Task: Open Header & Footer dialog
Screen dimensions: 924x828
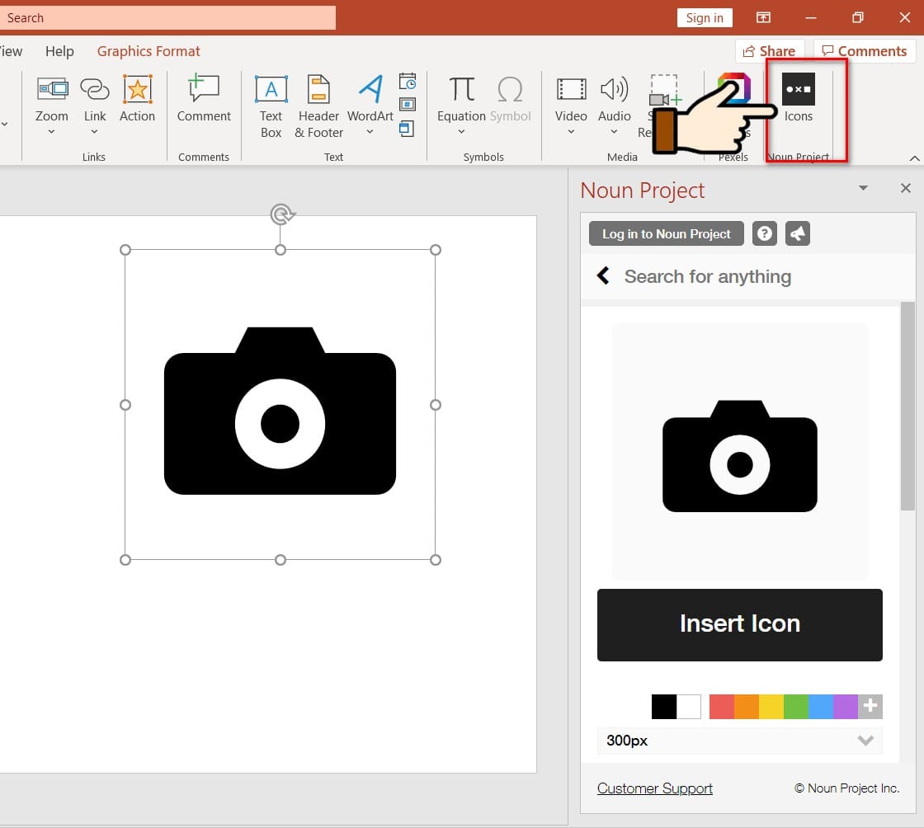Action: (318, 106)
